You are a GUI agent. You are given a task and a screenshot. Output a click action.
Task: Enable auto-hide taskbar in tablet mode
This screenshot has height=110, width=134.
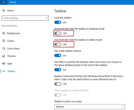pos(58,44)
